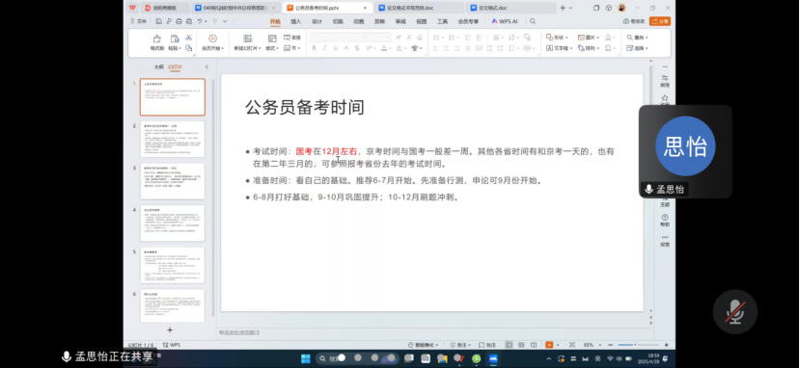Switch to slide sorter grid view
The image size is (800, 368).
(x=521, y=345)
